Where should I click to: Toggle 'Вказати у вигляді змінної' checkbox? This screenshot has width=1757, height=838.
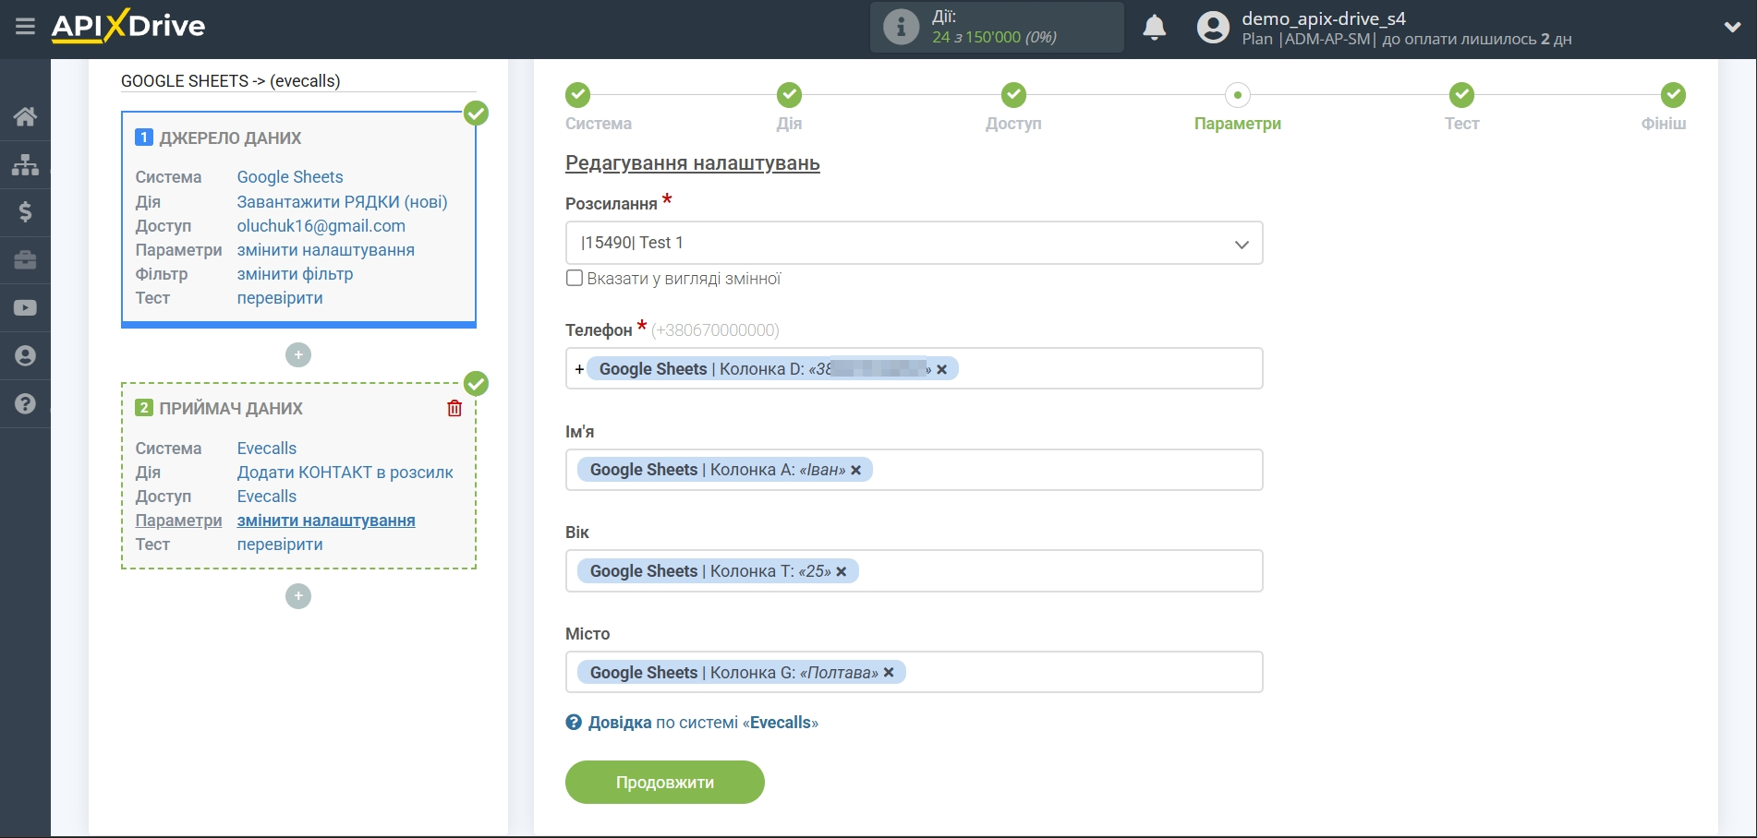(x=575, y=278)
